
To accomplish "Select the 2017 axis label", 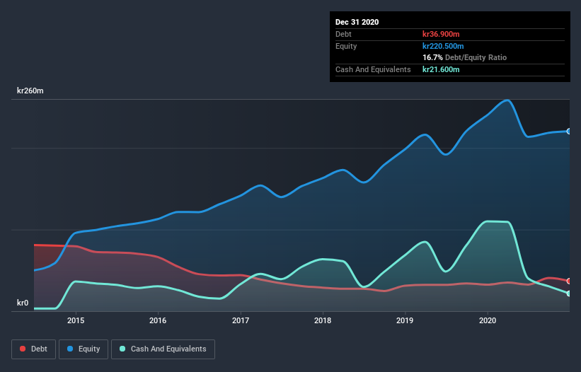I will 241,320.
